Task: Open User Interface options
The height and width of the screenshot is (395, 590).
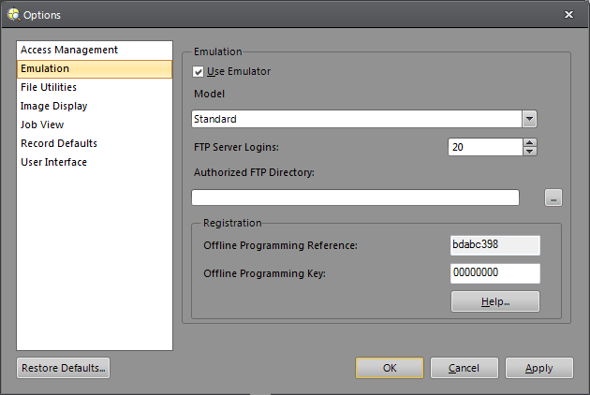Action: (x=53, y=162)
